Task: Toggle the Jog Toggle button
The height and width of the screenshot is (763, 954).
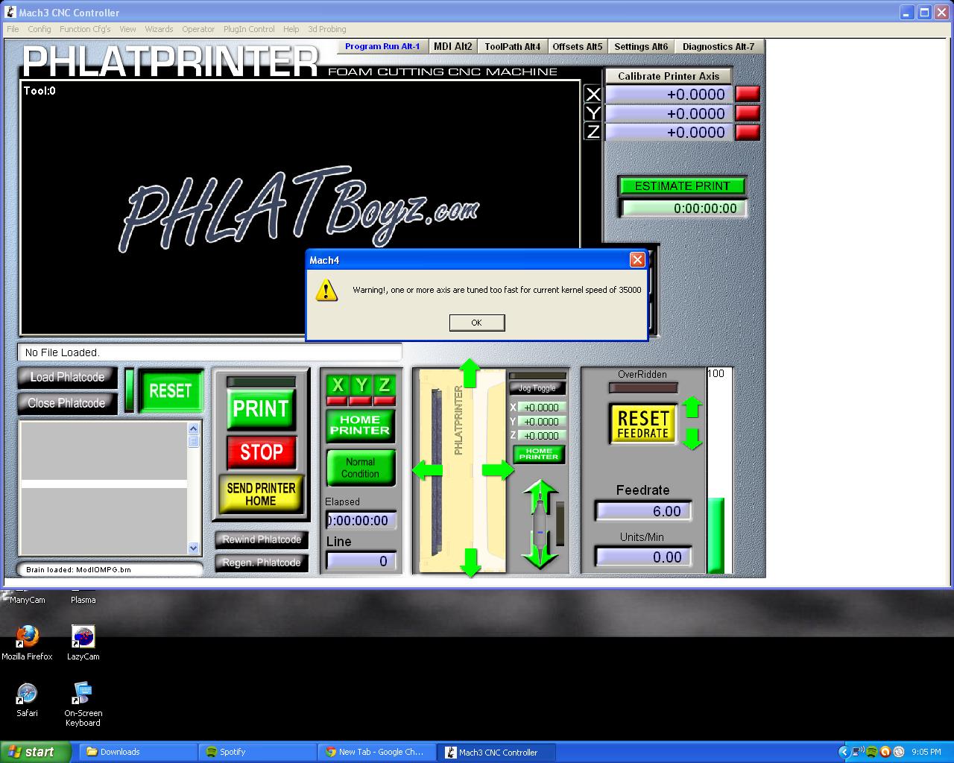Action: click(x=537, y=388)
